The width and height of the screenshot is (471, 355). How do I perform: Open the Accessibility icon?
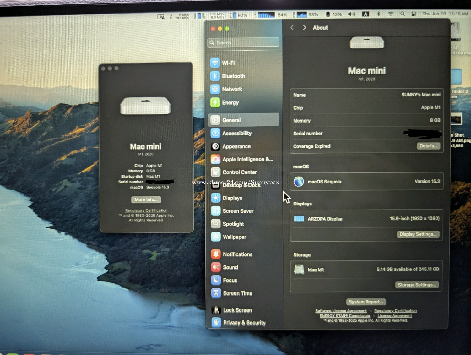pyautogui.click(x=215, y=133)
